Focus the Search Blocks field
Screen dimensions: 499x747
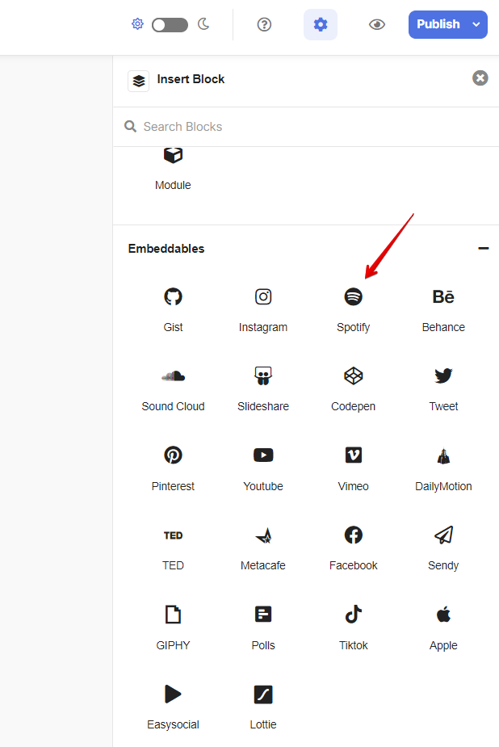306,127
